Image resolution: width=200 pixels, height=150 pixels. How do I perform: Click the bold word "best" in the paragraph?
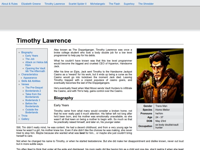click(82, 133)
